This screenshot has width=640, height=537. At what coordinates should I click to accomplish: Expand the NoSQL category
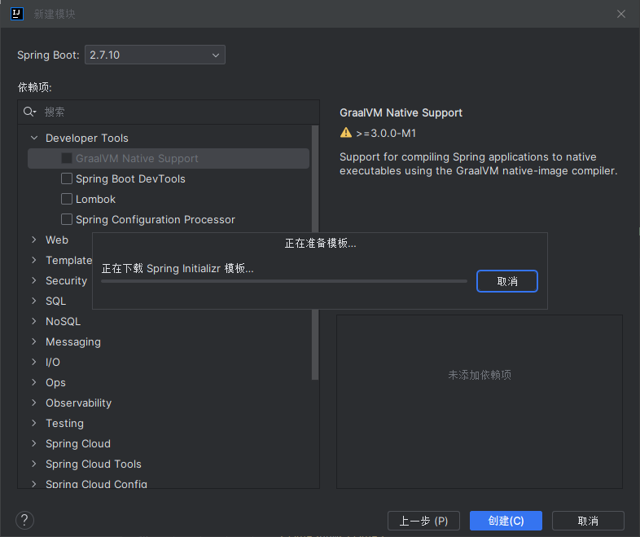point(34,321)
